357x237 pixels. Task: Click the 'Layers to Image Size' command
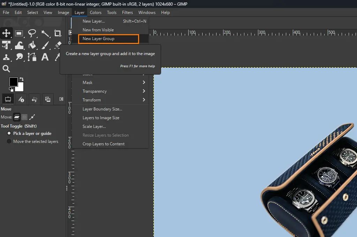pos(100,117)
